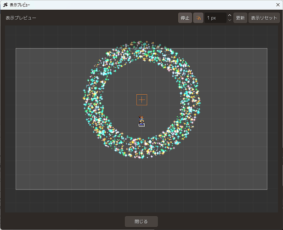The height and width of the screenshot is (230, 283).
Task: Toggle the orange snap magnet icon
Action: [x=198, y=18]
